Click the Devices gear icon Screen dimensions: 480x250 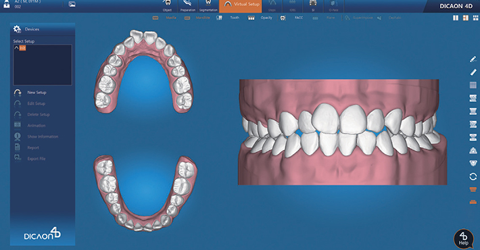click(17, 29)
